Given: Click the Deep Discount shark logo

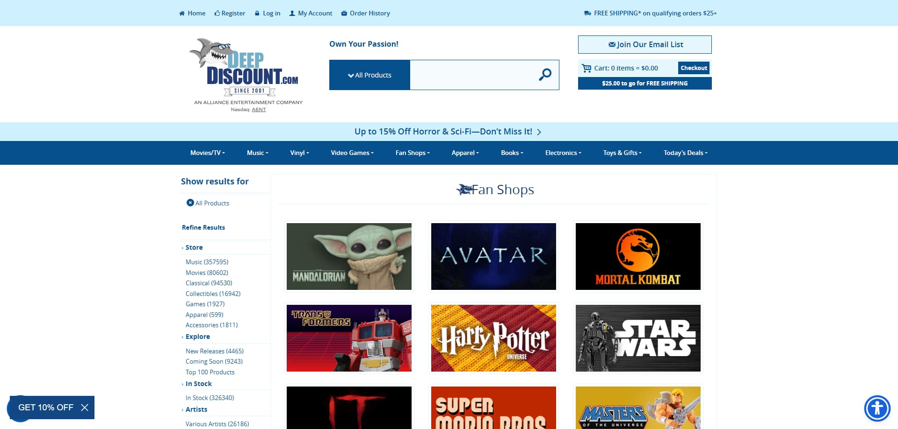Looking at the screenshot, I should 244,68.
